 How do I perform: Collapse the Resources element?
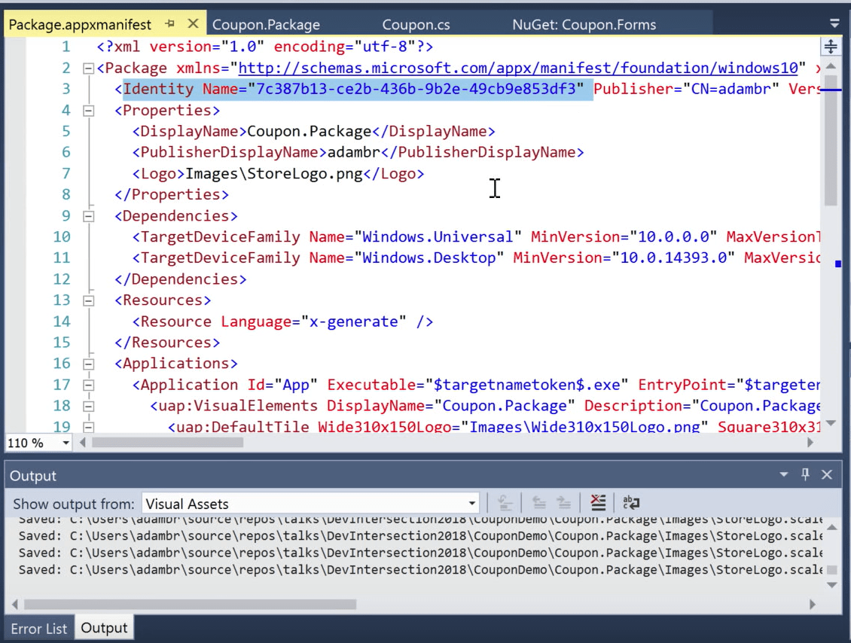point(88,300)
